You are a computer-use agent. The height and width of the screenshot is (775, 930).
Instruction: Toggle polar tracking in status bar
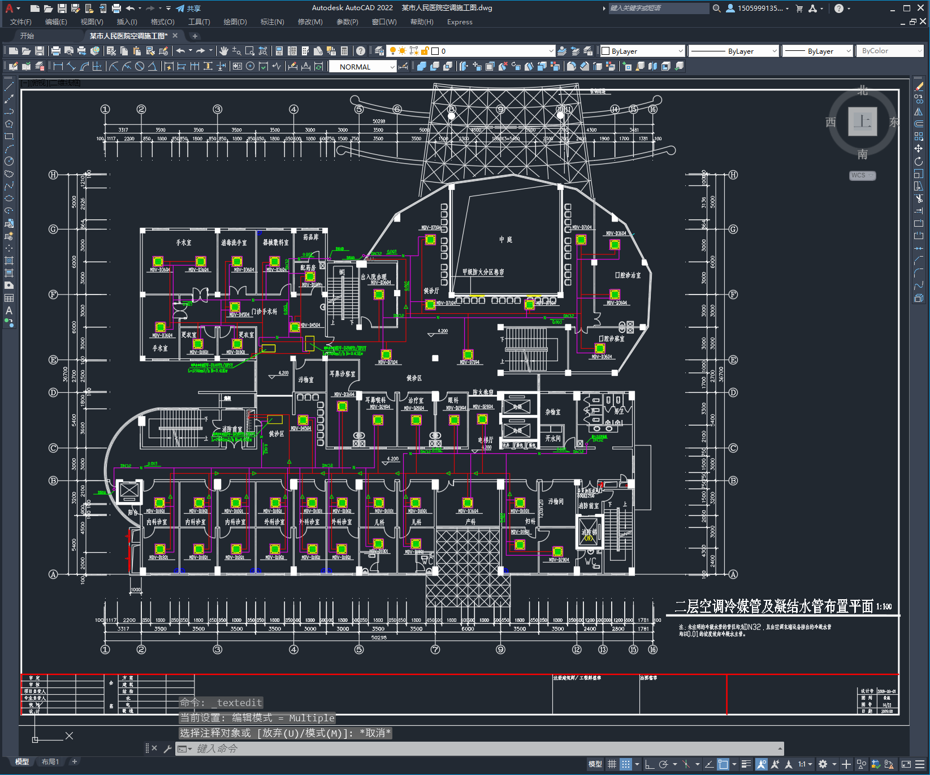(x=664, y=764)
